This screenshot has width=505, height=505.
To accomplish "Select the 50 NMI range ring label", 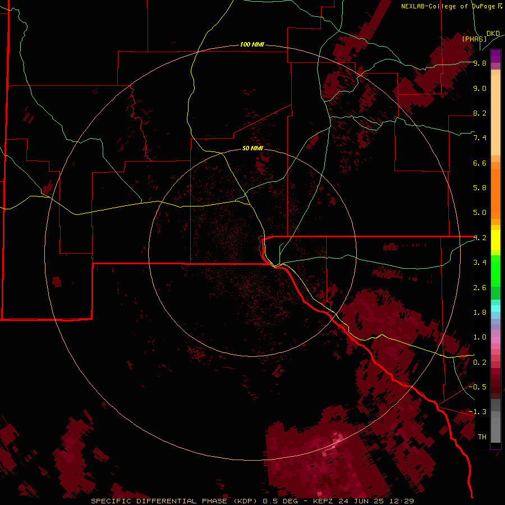I will (252, 148).
